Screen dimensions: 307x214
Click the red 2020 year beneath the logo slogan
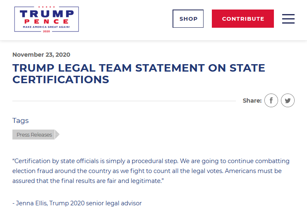pos(46,31)
